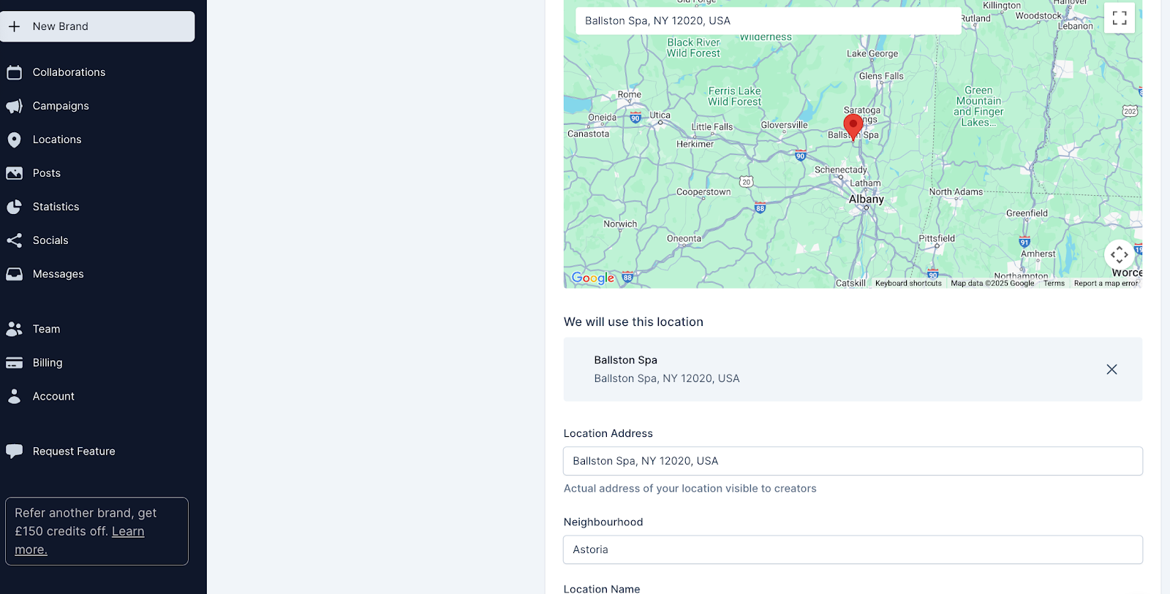1170x594 pixels.
Task: Remove the selected Ballston Spa location
Action: (x=1111, y=370)
